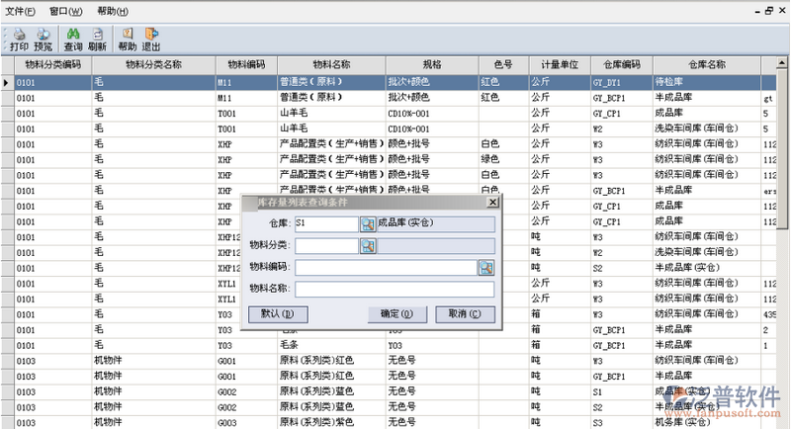The image size is (791, 429).
Task: Open lookup icon beside 物料编码 field
Action: click(x=485, y=267)
